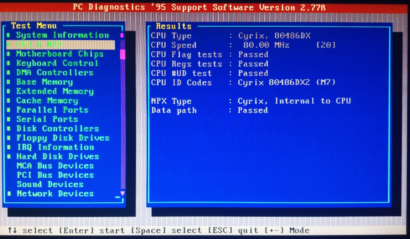Viewport: 410px width, 239px height.
Task: Toggle the marker beside IRQ Information
Action: tap(9, 147)
